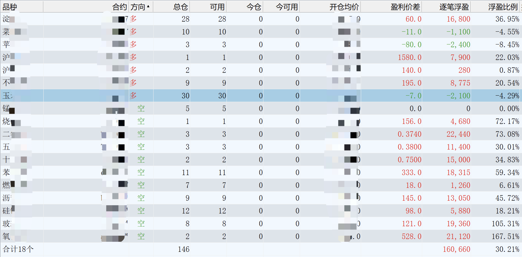Select the 盈利价差 column header
Image resolution: width=522 pixels, height=257 pixels.
pos(405,7)
